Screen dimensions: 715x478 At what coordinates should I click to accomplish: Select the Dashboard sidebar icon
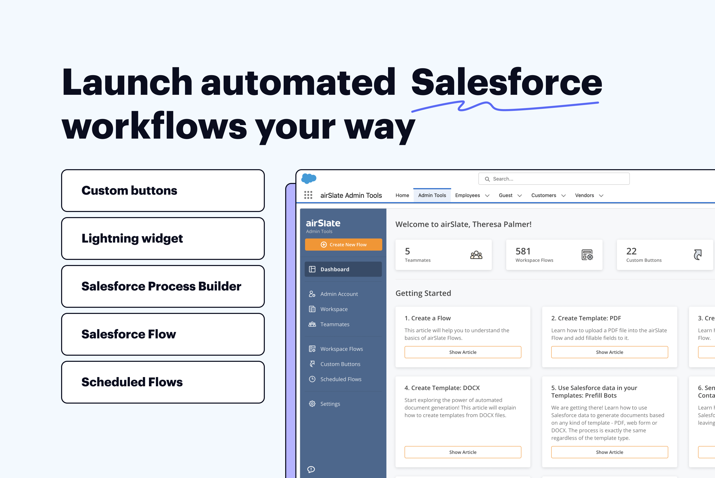coord(312,269)
